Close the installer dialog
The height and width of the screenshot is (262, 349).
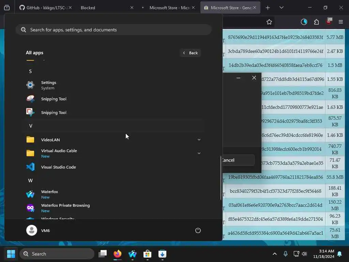click(x=254, y=77)
